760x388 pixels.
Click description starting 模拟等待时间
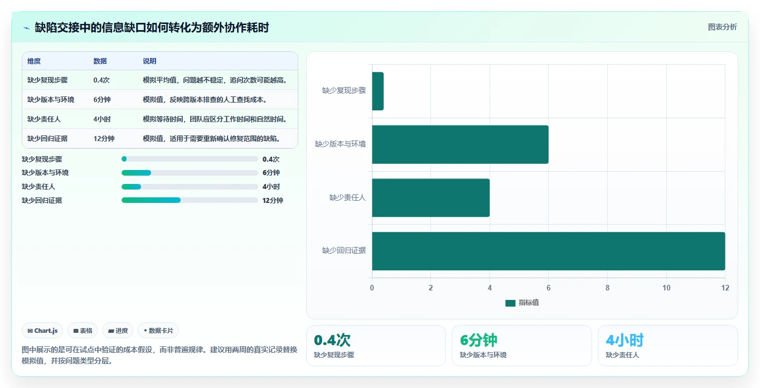pyautogui.click(x=215, y=119)
